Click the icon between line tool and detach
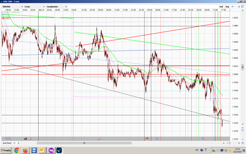 pyautogui.click(x=239, y=7)
